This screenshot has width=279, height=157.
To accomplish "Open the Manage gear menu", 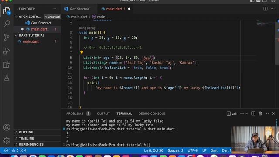I will (7, 140).
